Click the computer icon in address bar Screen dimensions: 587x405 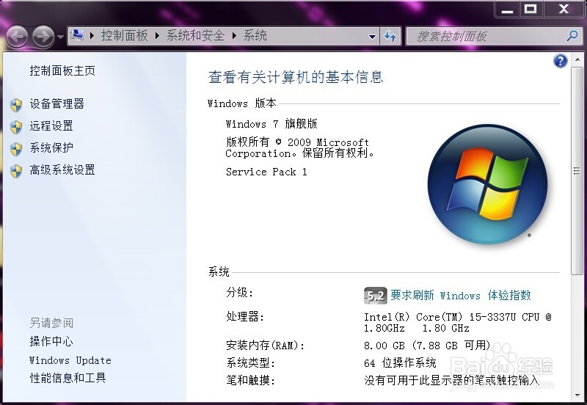point(77,35)
